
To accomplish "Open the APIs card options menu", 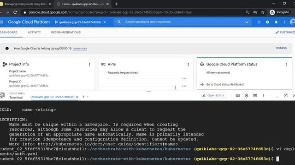I will (188, 65).
